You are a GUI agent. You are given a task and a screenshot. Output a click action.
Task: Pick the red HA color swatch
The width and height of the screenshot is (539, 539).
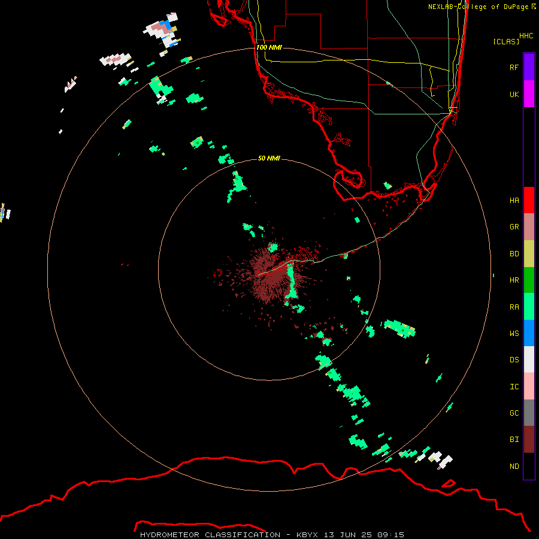click(529, 200)
